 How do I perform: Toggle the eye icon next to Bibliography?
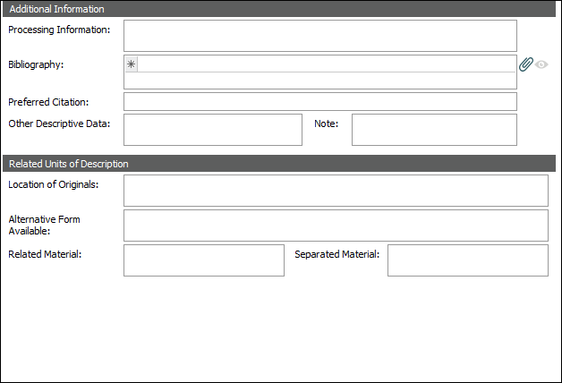click(541, 64)
